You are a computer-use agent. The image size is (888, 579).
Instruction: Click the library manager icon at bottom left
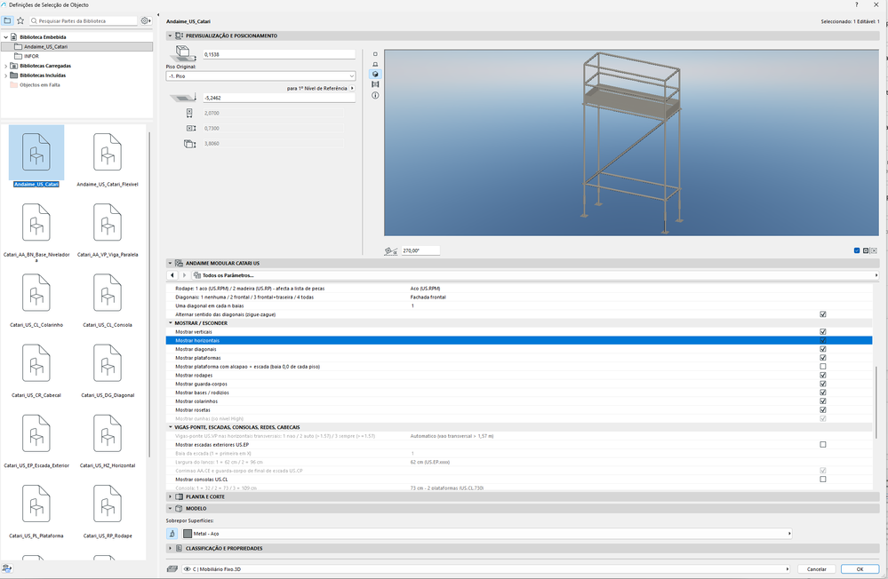(x=7, y=568)
